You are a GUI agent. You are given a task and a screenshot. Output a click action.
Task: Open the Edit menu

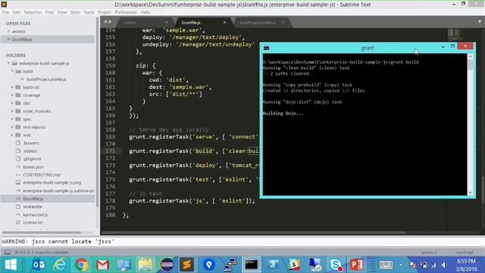click(x=17, y=12)
